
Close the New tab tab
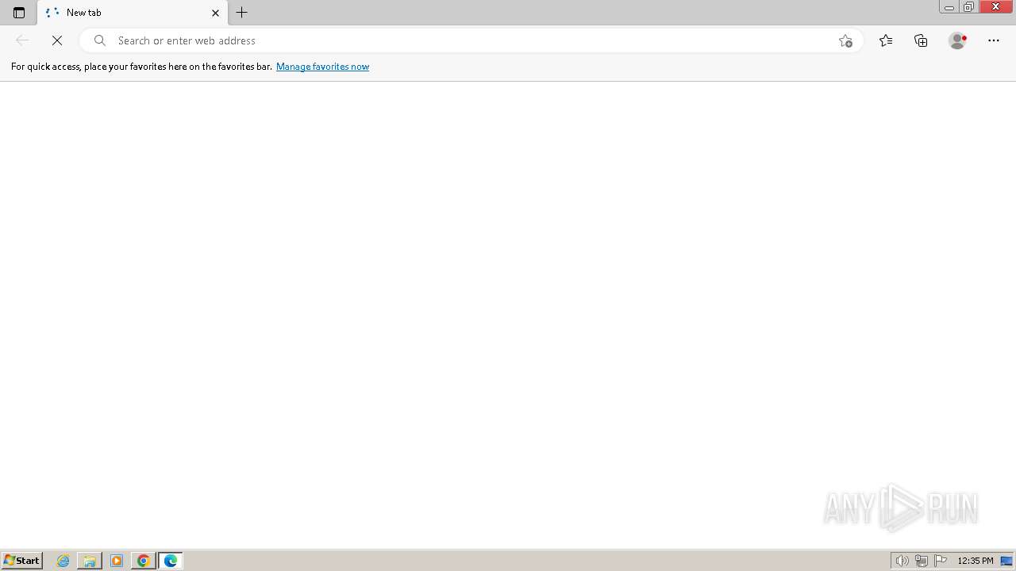click(x=215, y=13)
